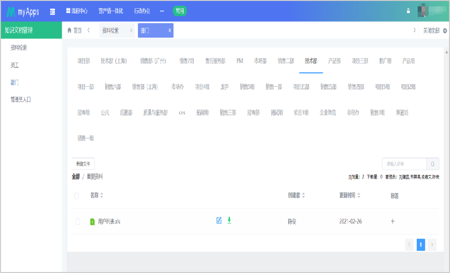Download 用户列表.xls with the green arrow
Screen dimensions: 450x273
[x=229, y=221]
